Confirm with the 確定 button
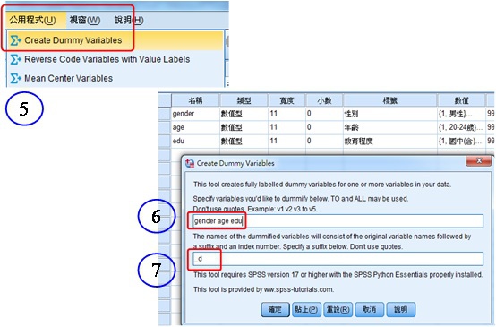The image size is (496, 327). [275, 309]
